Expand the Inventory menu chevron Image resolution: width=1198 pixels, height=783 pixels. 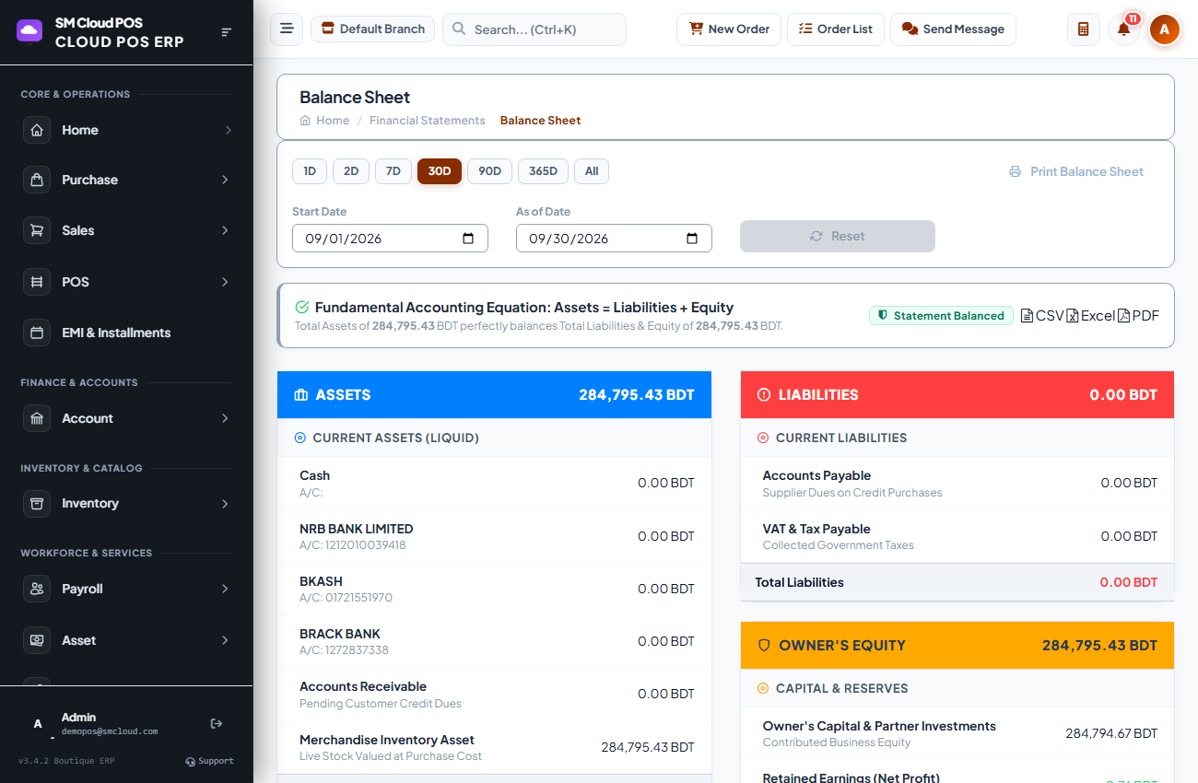(225, 503)
